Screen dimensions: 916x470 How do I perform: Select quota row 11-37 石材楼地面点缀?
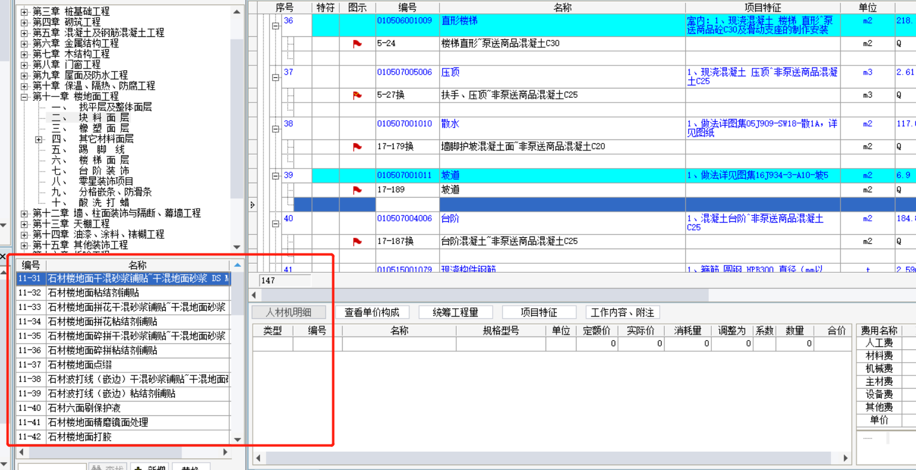pos(123,365)
